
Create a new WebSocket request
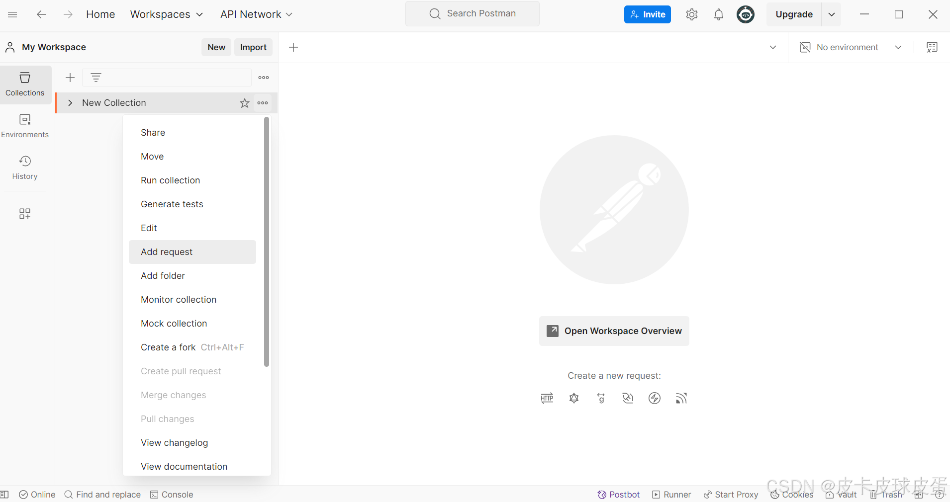[628, 398]
